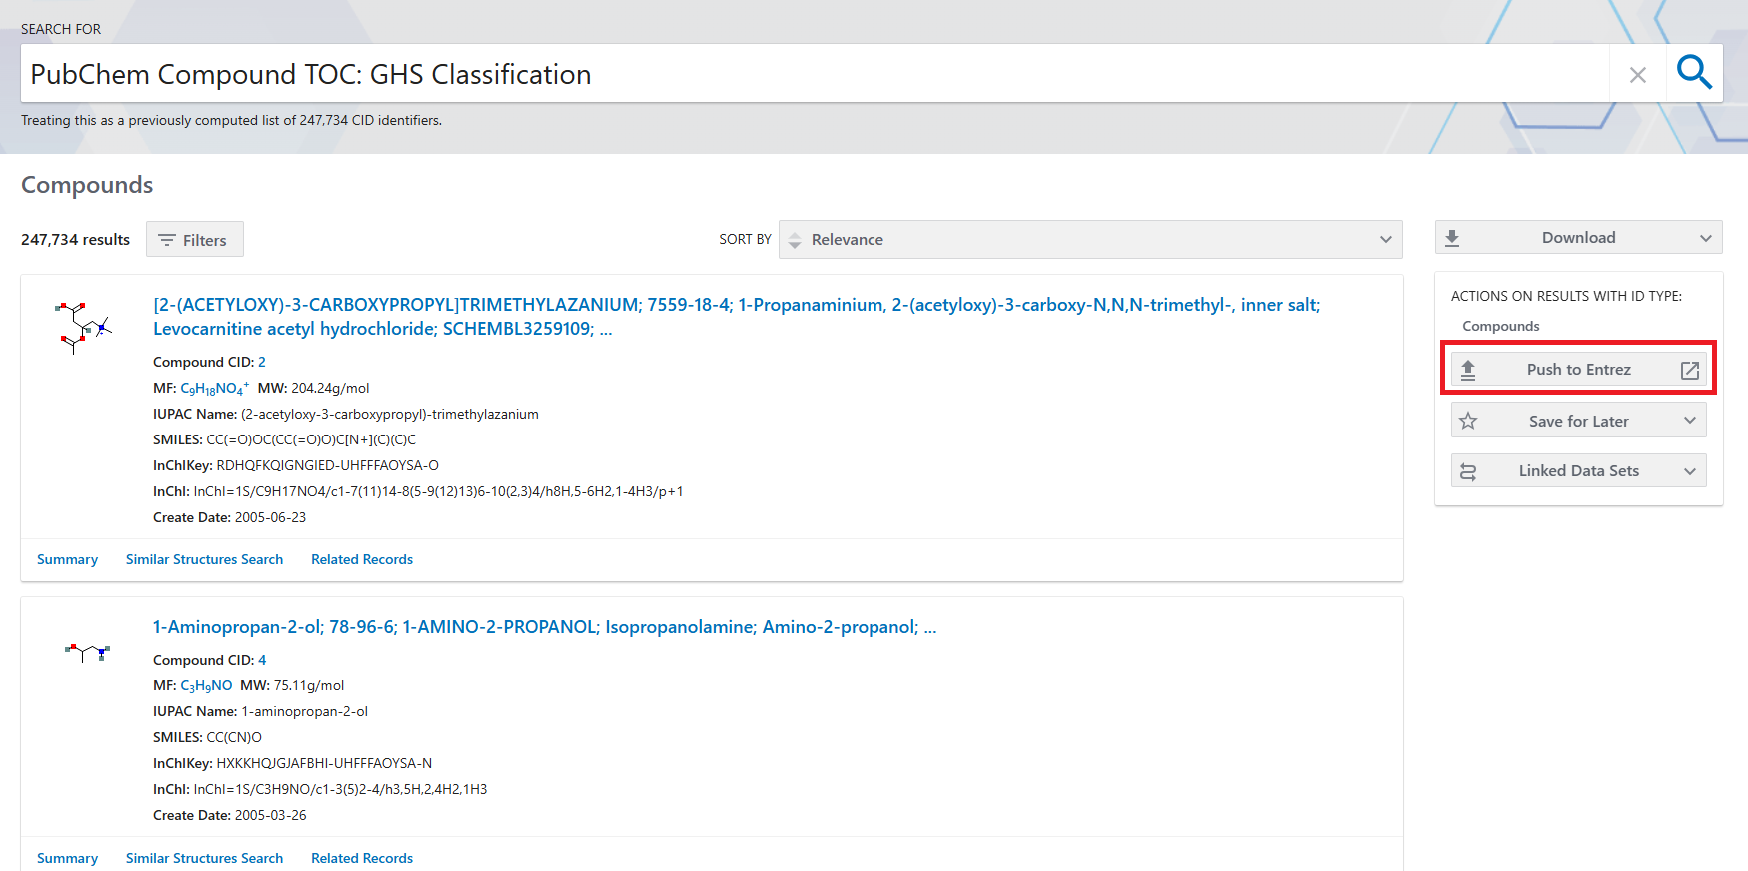Click molecular formula C3H9NO link
The image size is (1748, 871).
coord(206,686)
